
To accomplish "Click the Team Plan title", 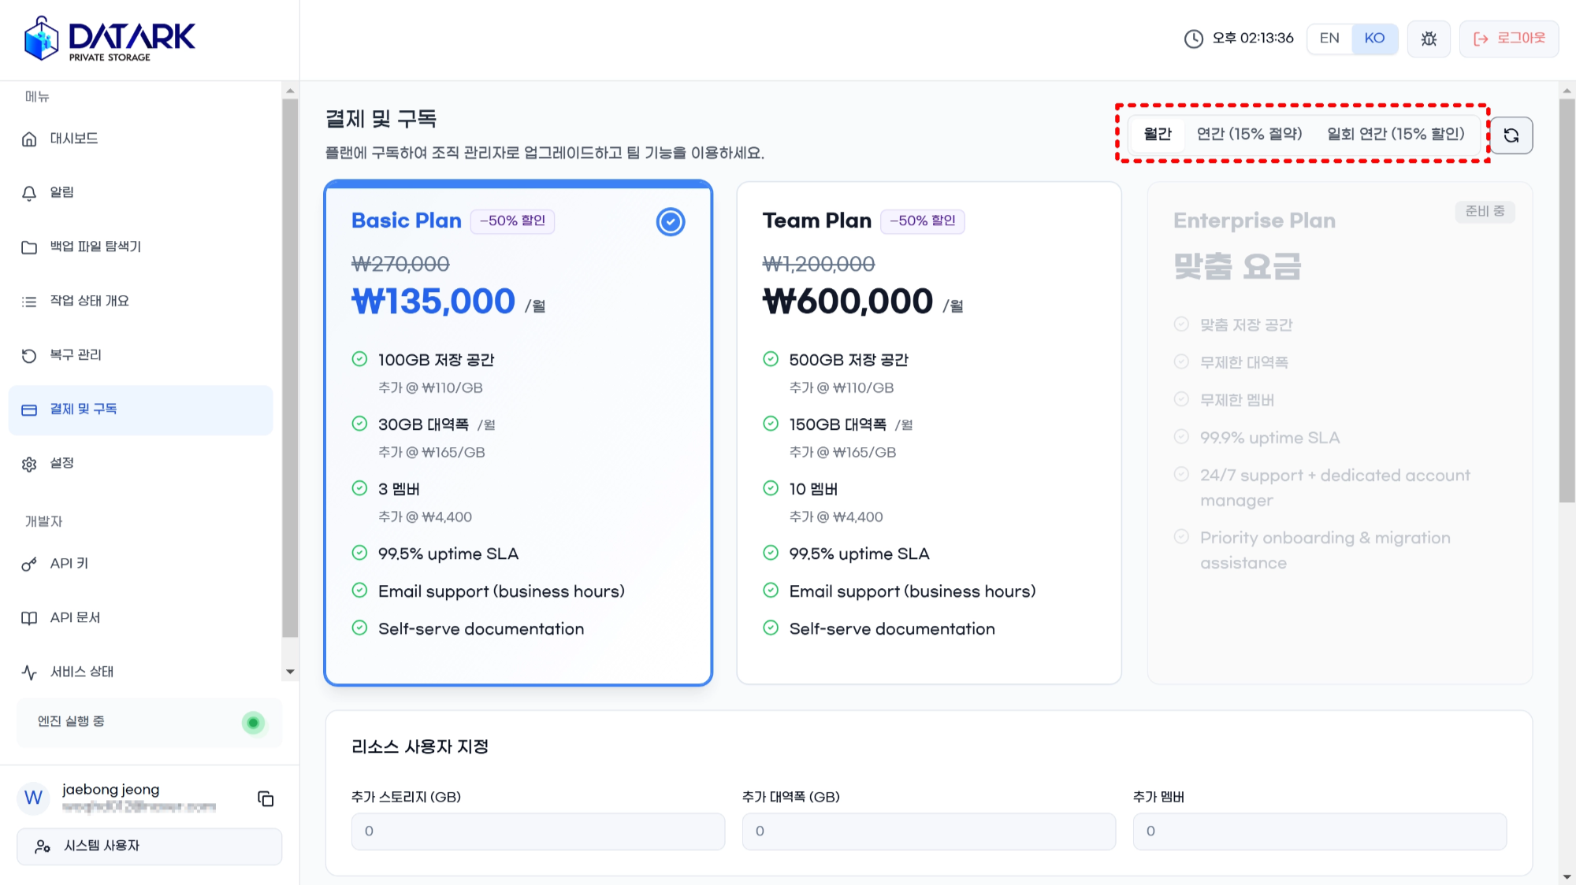I will (817, 220).
